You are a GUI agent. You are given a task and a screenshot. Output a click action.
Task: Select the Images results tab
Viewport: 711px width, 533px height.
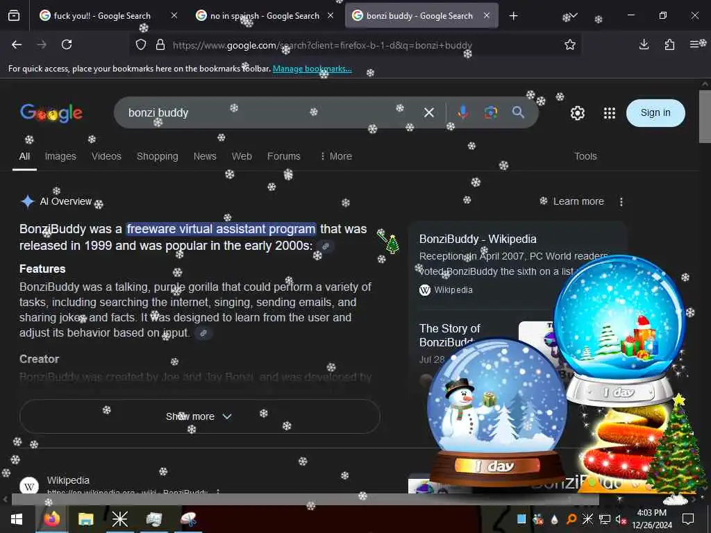(x=60, y=156)
